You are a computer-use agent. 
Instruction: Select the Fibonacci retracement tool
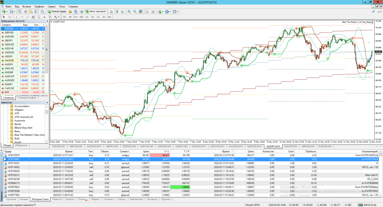click(x=39, y=17)
